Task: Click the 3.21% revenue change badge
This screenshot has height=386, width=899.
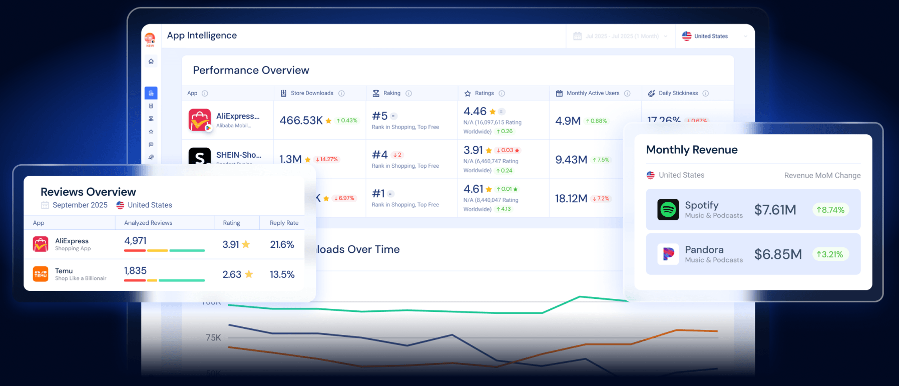Action: [x=830, y=254]
